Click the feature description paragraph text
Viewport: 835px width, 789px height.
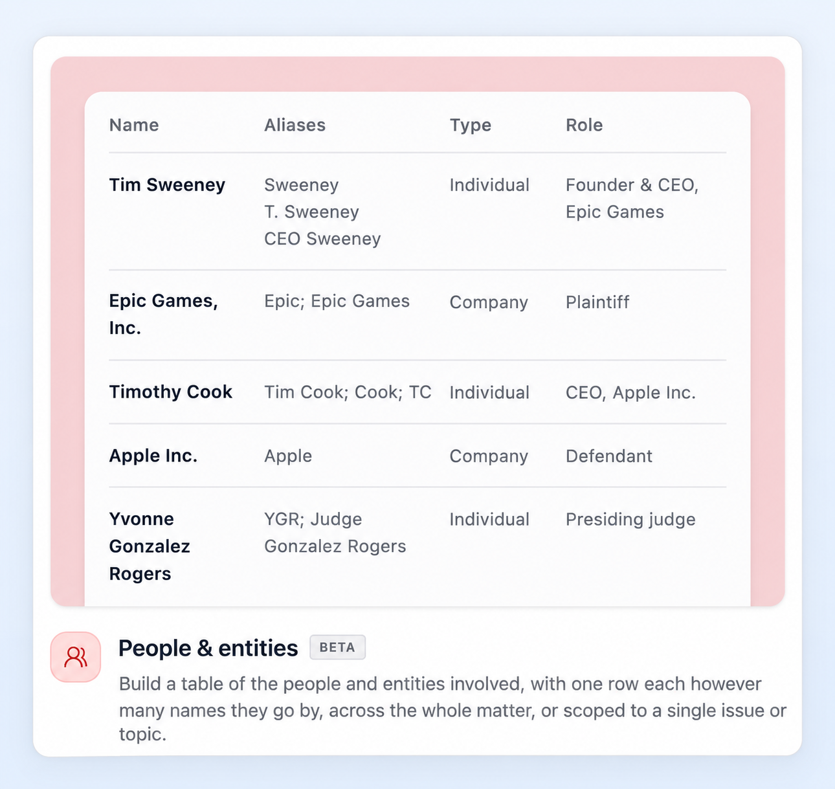(452, 709)
